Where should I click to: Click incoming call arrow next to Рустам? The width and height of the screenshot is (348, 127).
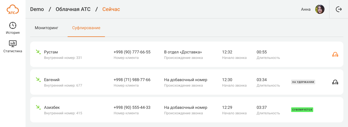click(x=38, y=52)
